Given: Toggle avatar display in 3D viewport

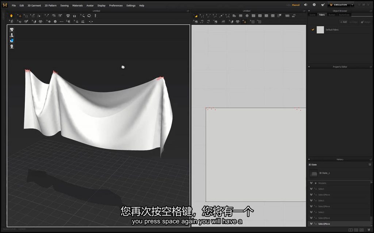Looking at the screenshot, I should click(x=12, y=35).
